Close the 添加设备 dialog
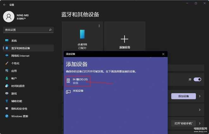This screenshot has width=209, height=134. pyautogui.click(x=163, y=54)
